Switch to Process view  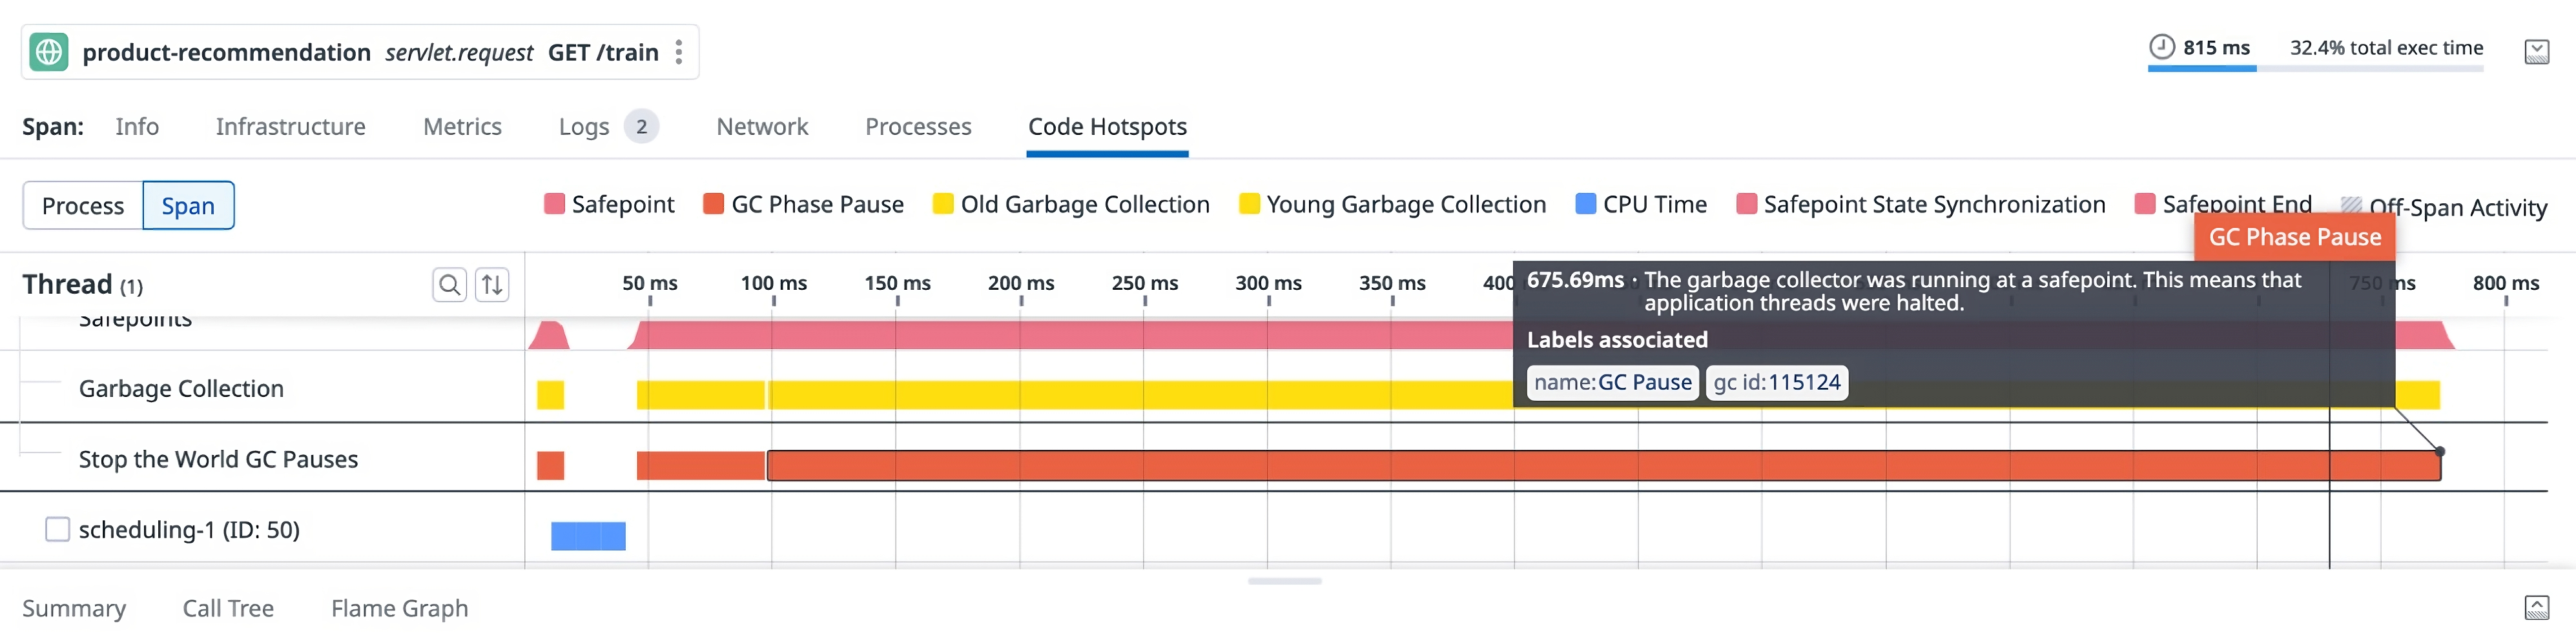coord(82,205)
